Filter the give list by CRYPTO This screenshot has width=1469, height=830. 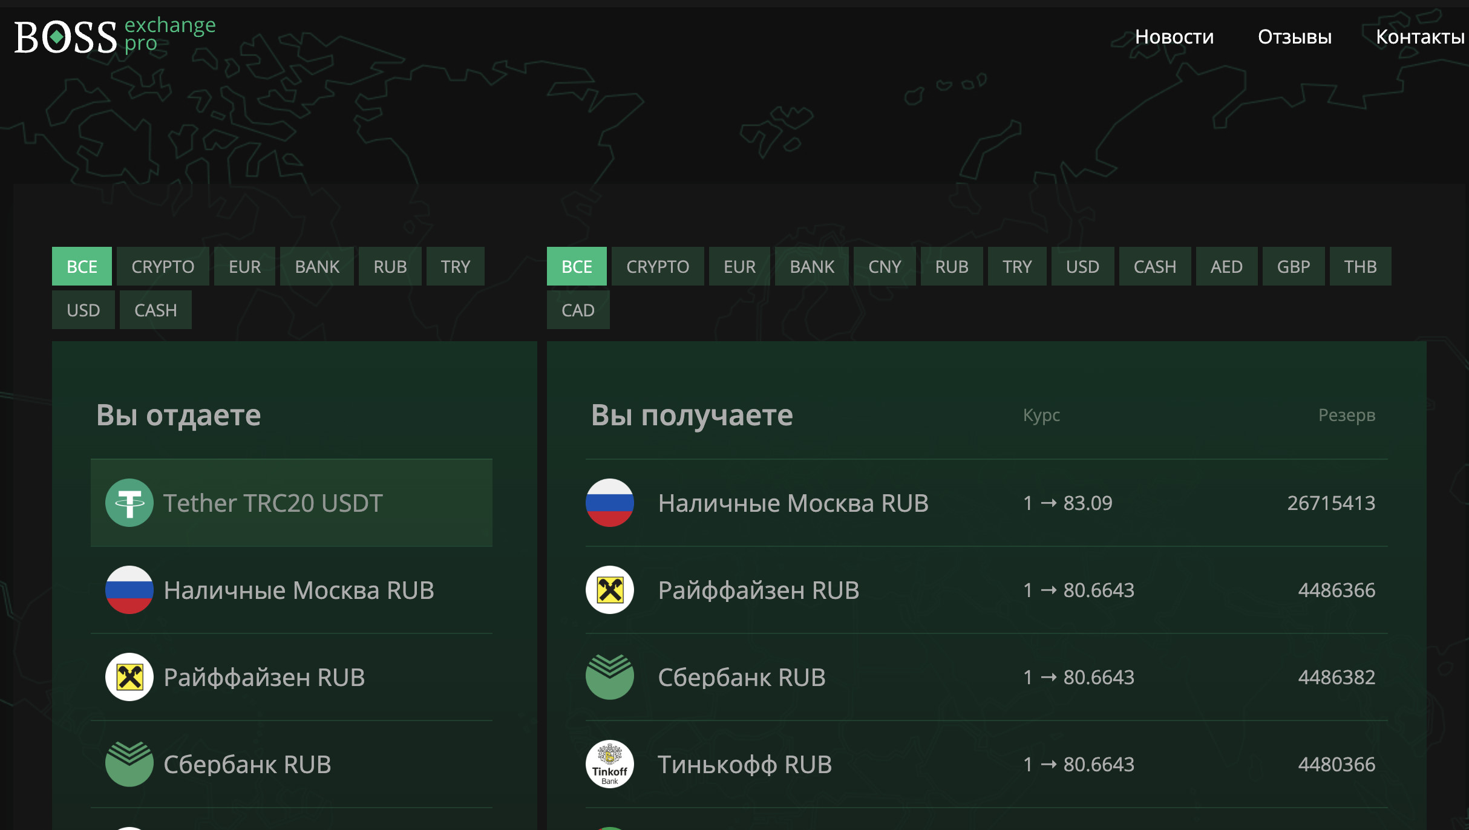(x=163, y=266)
